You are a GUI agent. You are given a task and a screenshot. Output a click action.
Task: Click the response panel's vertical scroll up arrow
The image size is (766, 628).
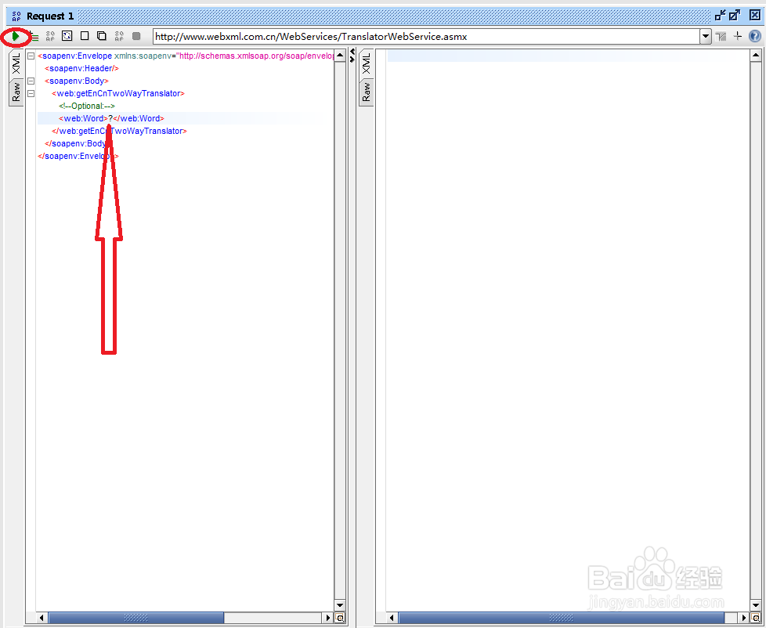756,55
